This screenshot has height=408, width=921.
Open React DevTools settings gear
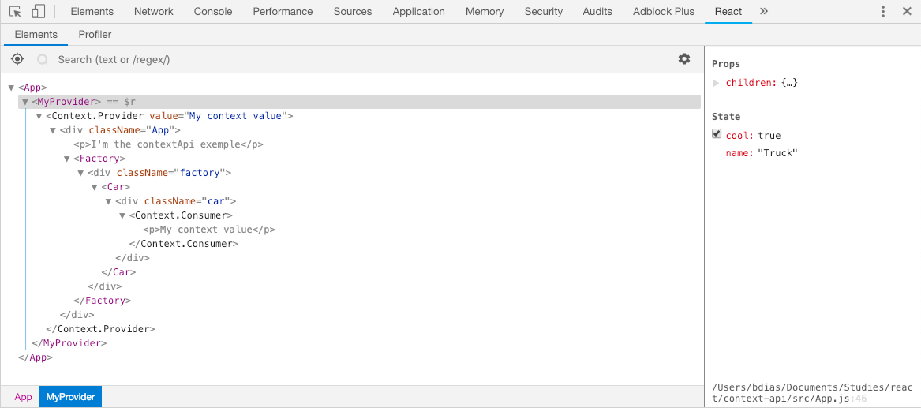683,58
